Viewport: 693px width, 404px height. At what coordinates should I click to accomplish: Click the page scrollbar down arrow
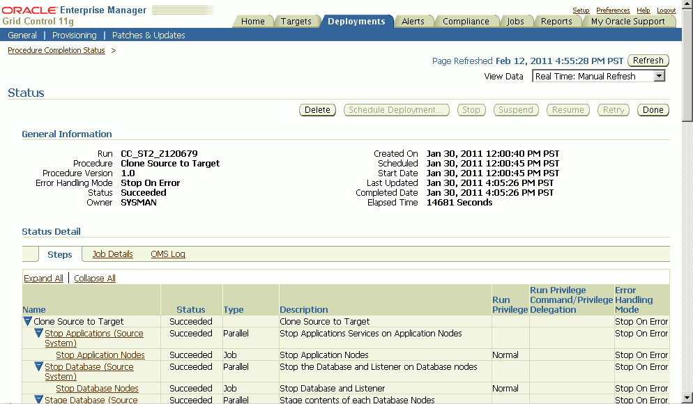(x=687, y=398)
